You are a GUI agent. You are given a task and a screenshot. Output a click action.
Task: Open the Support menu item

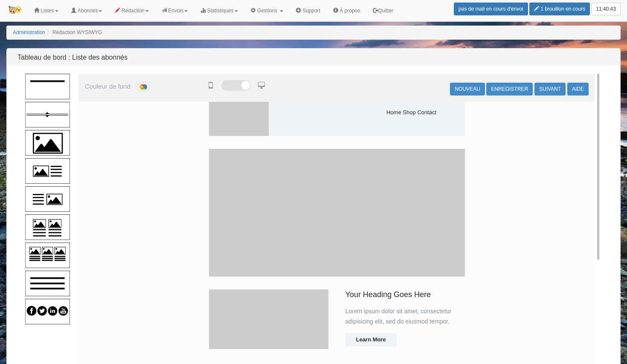308,11
